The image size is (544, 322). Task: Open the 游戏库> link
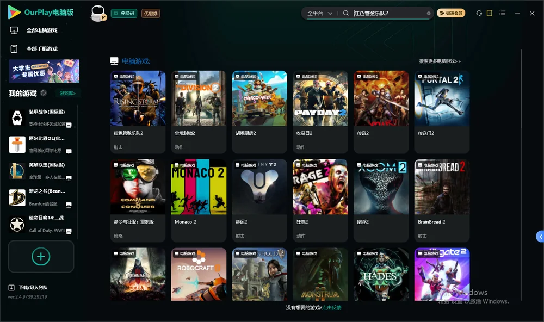(67, 94)
